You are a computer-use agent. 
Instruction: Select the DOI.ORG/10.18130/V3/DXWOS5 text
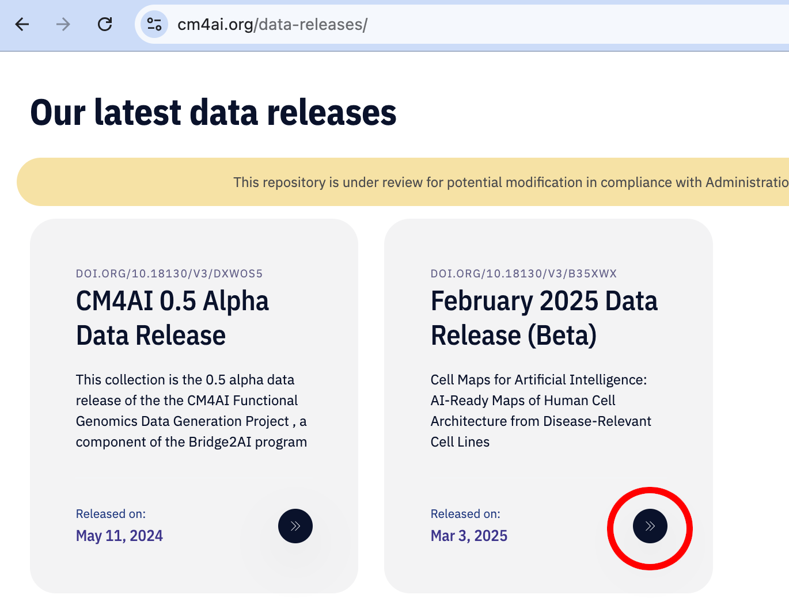click(x=169, y=273)
